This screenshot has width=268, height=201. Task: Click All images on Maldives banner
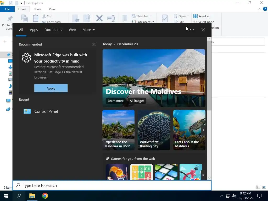pyautogui.click(x=137, y=101)
